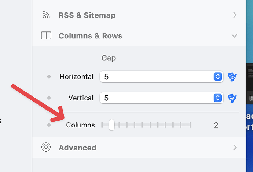Image resolution: width=253 pixels, height=172 pixels.
Task: Click the Columns slider handle
Action: (x=111, y=125)
